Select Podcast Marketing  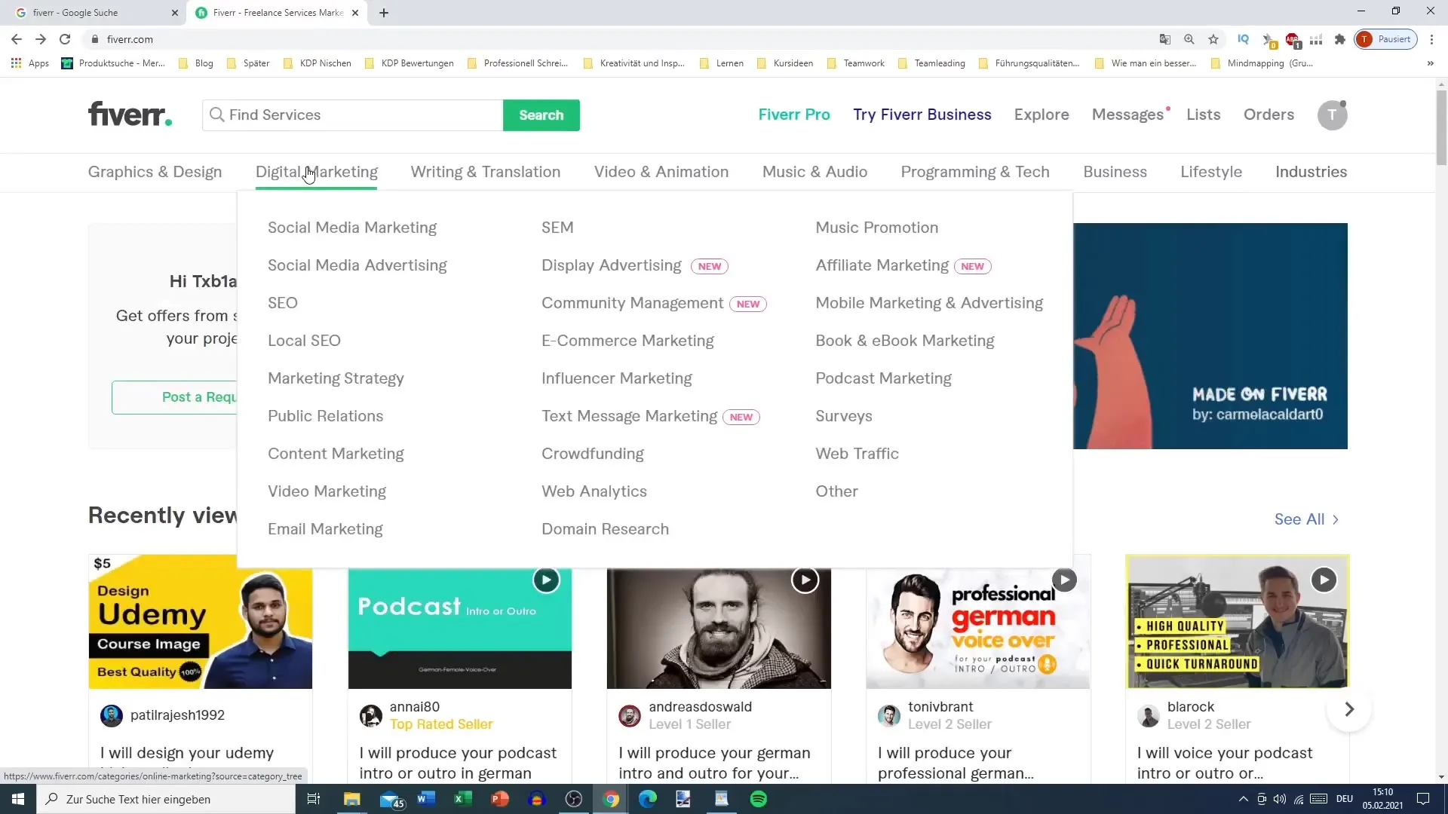883,378
